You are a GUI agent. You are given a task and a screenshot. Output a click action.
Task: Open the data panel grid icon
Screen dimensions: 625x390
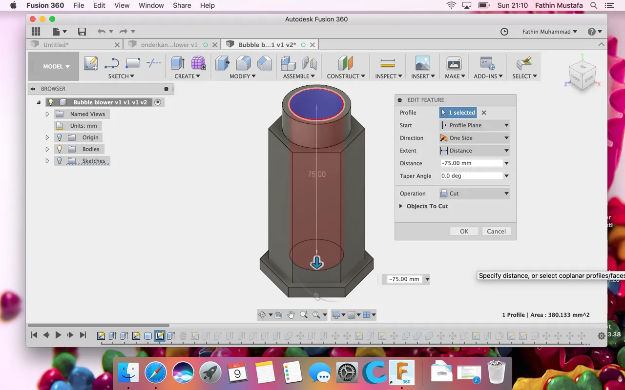(x=36, y=32)
